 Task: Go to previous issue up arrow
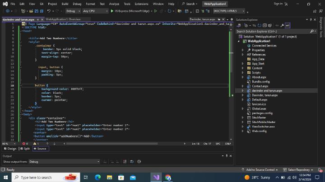point(47,144)
